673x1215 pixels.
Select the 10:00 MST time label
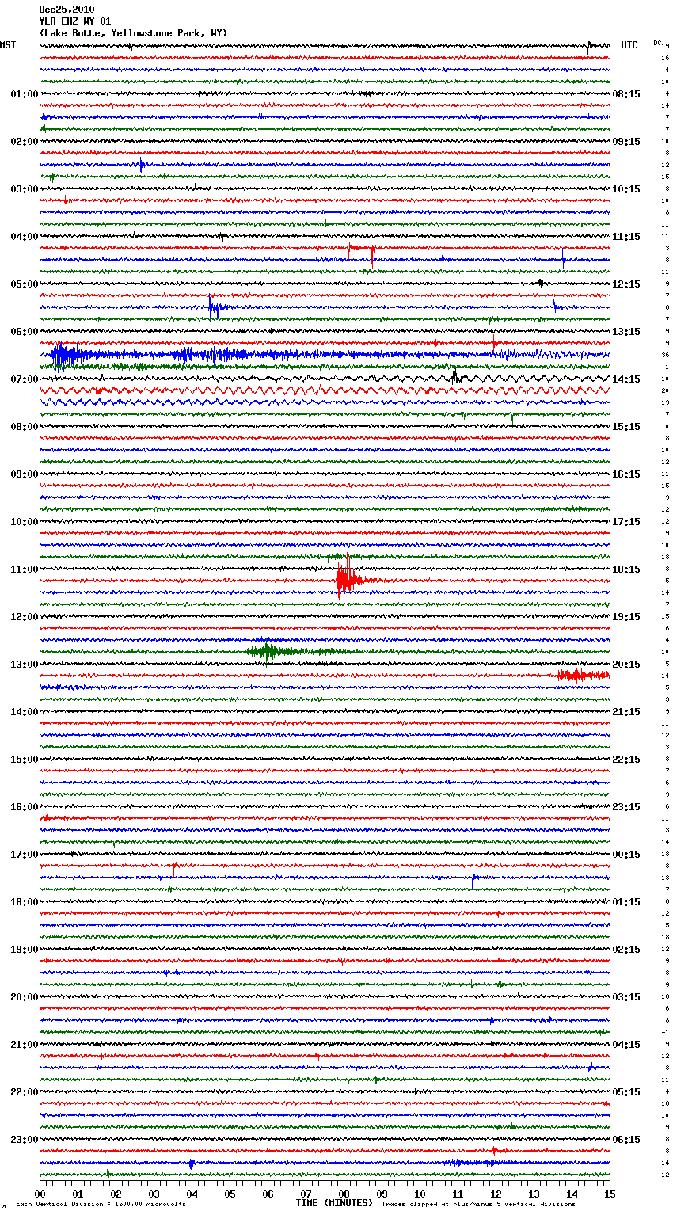[x=25, y=522]
